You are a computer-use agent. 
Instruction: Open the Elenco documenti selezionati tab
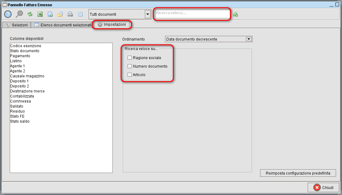click(62, 25)
